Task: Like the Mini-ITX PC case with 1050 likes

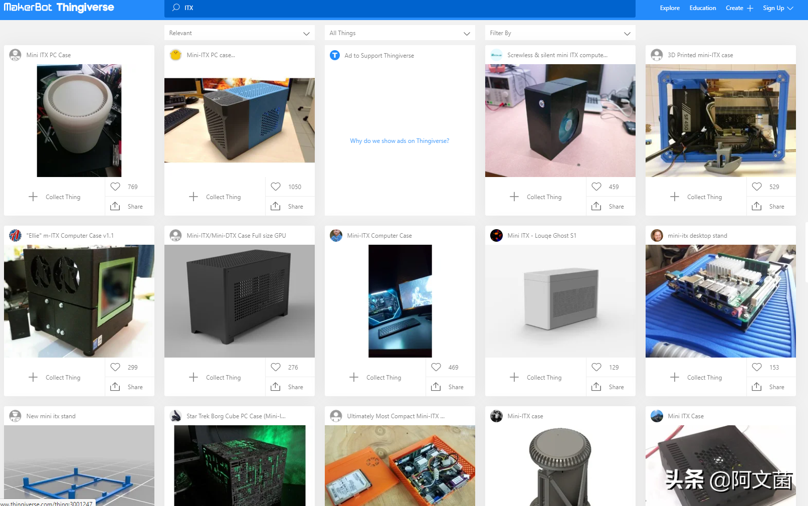Action: 276,187
